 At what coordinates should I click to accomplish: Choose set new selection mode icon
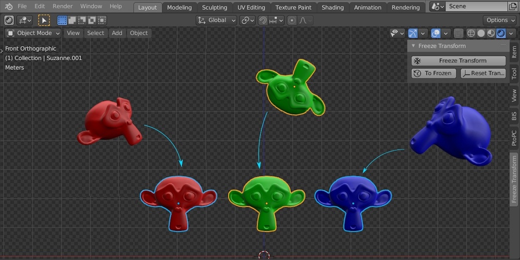tap(62, 20)
